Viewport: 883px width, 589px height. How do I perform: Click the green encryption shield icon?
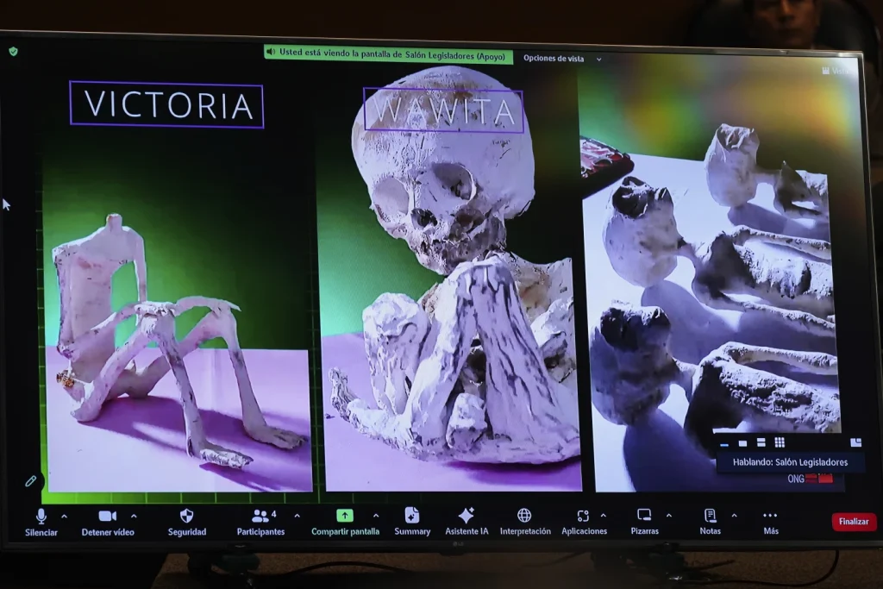click(13, 51)
